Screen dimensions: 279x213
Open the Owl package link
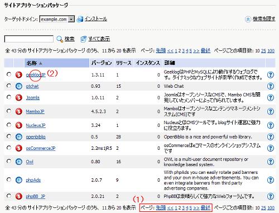[30, 162]
